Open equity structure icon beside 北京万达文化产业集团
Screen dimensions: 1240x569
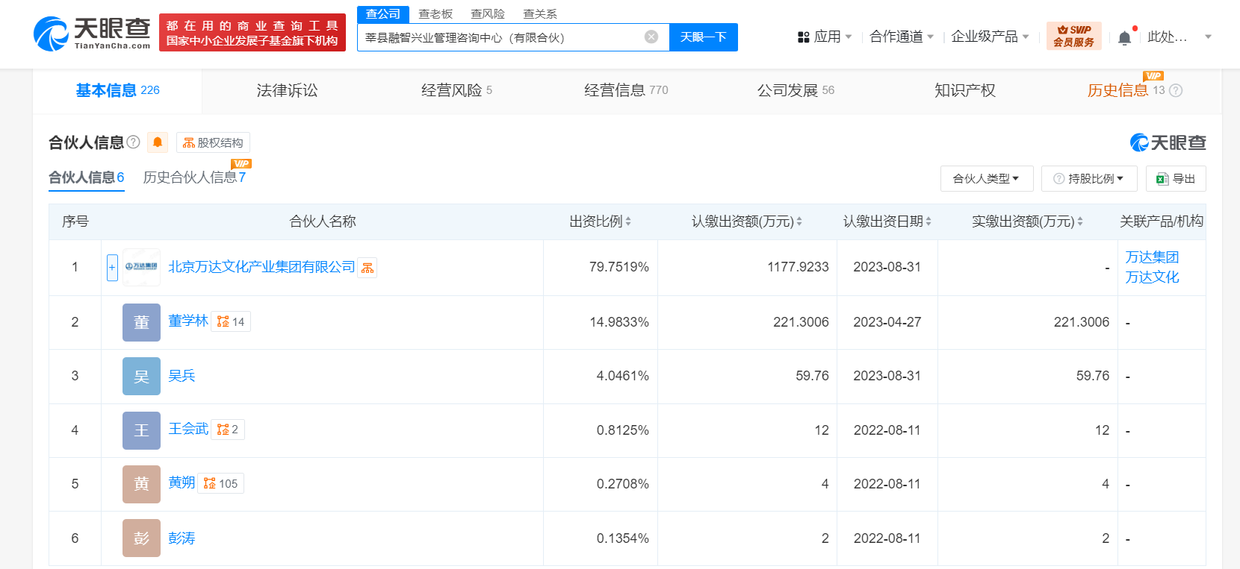coord(368,268)
